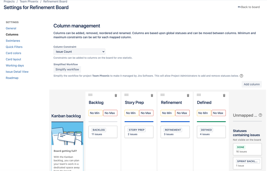
Task: Click No Max constraint on Defined column
Action: pyautogui.click(x=218, y=113)
